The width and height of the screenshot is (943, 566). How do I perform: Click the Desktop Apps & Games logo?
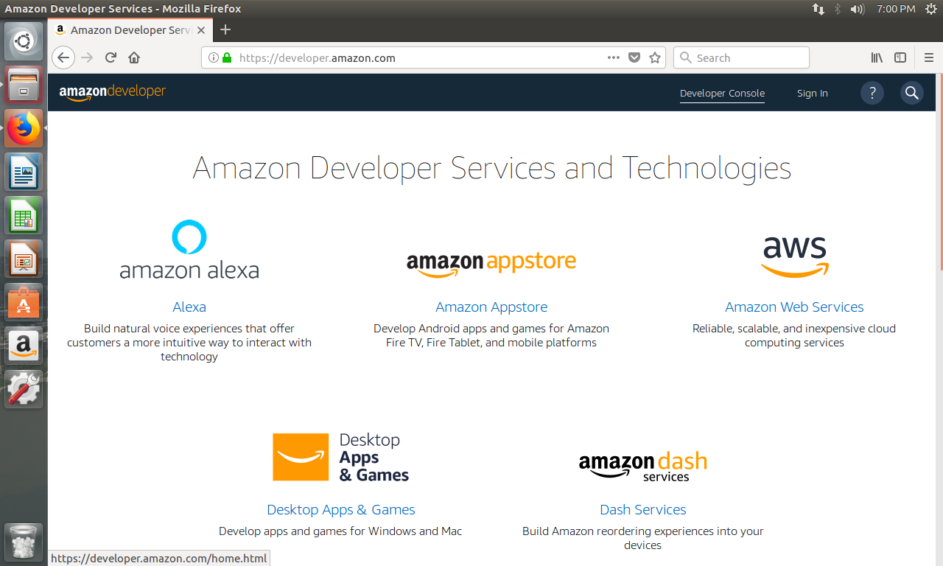point(340,457)
